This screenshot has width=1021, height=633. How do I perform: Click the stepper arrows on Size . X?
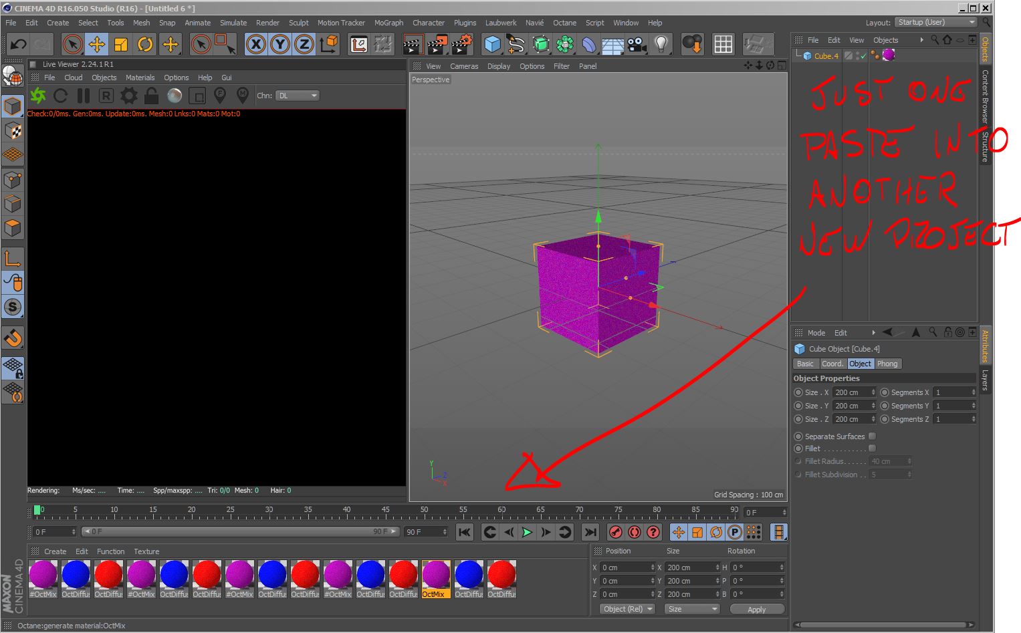(x=873, y=392)
